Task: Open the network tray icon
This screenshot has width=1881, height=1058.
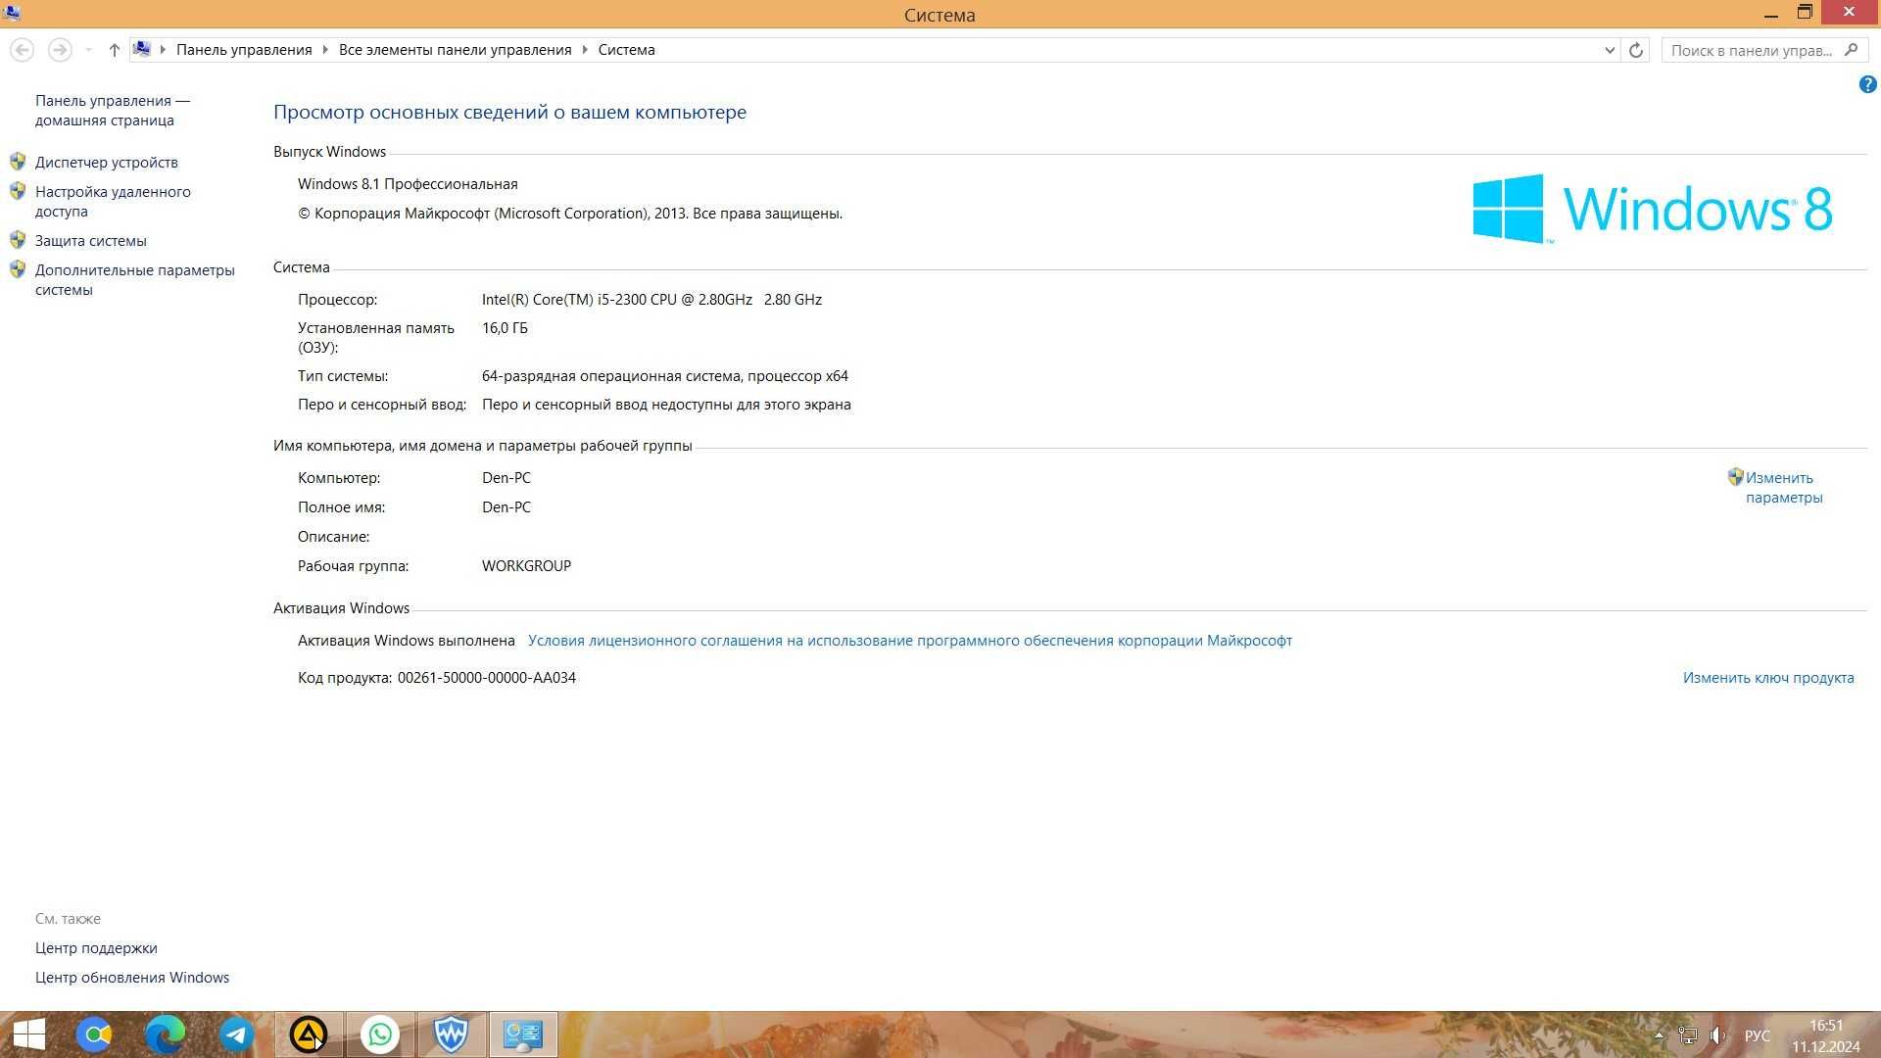Action: (x=1688, y=1035)
